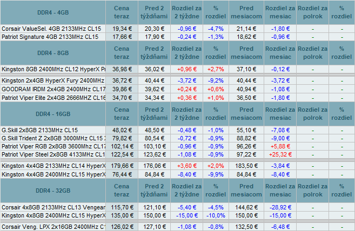The image size is (355, 231).
Task: Select current price 115,70 € cell
Action: (122, 207)
